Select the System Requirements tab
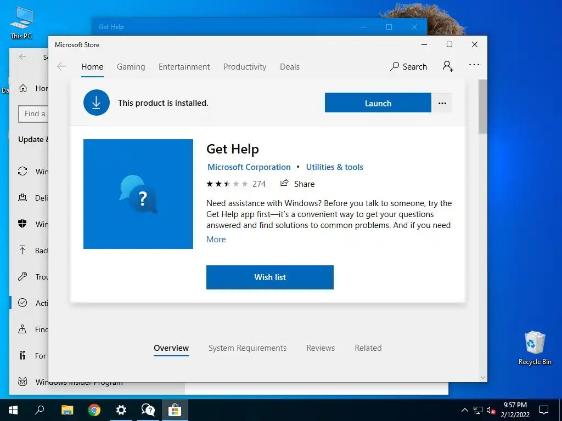The image size is (562, 421). tap(248, 348)
